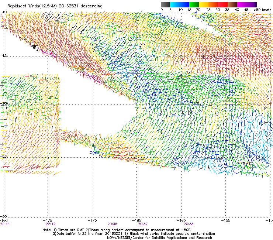Screen dimensions: 273x240
Task: Click the longitude label '-155'
Action: [226, 220]
